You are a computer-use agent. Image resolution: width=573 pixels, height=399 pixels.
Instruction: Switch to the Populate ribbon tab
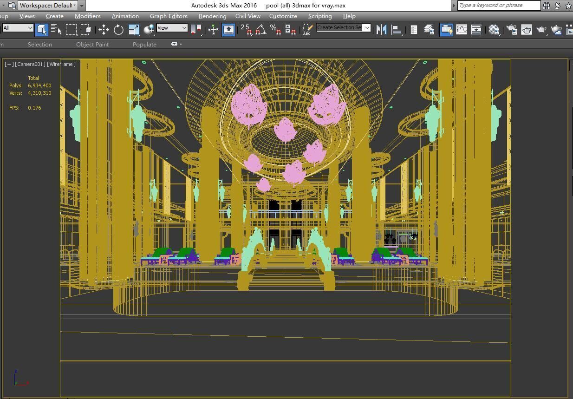click(x=144, y=45)
